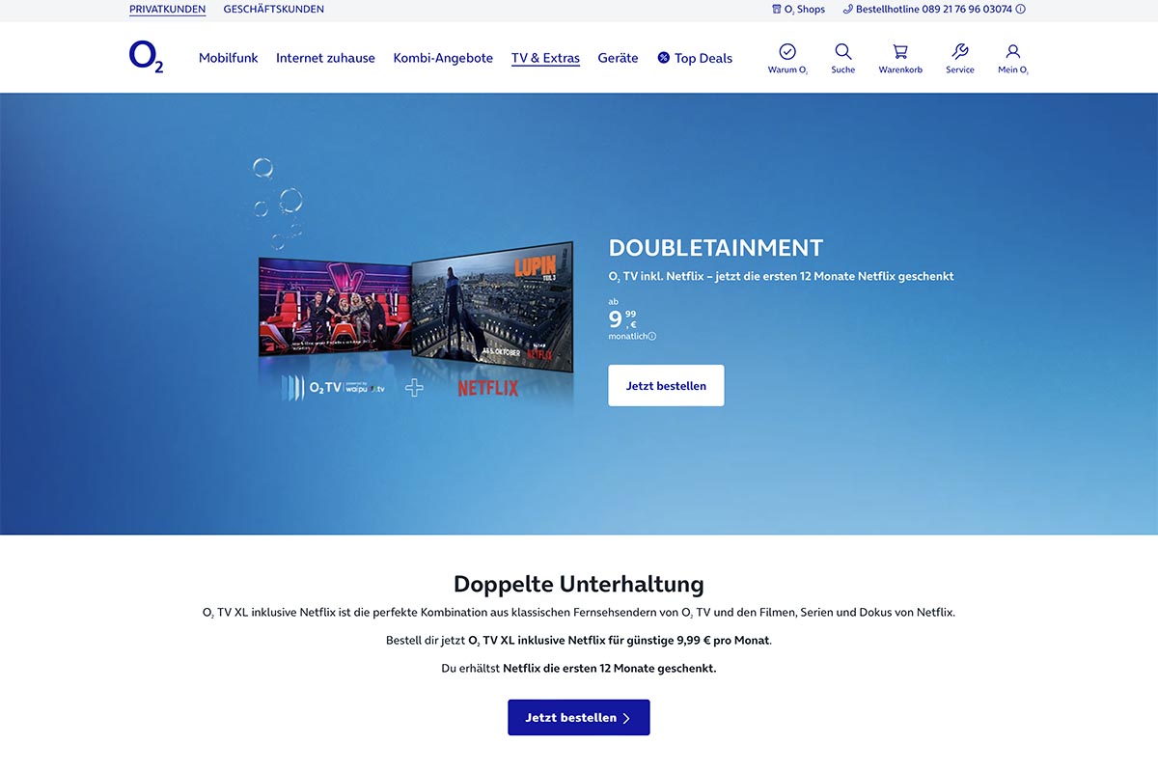Click the O2 logo

(x=146, y=57)
